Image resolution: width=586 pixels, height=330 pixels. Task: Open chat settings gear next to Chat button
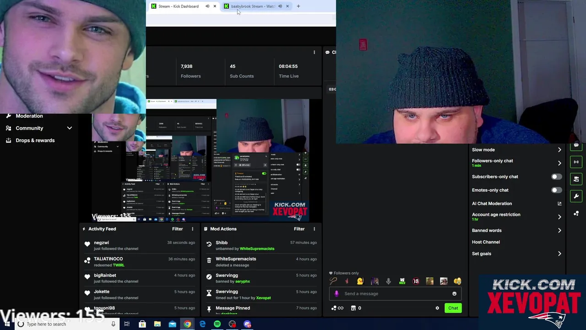click(x=437, y=308)
